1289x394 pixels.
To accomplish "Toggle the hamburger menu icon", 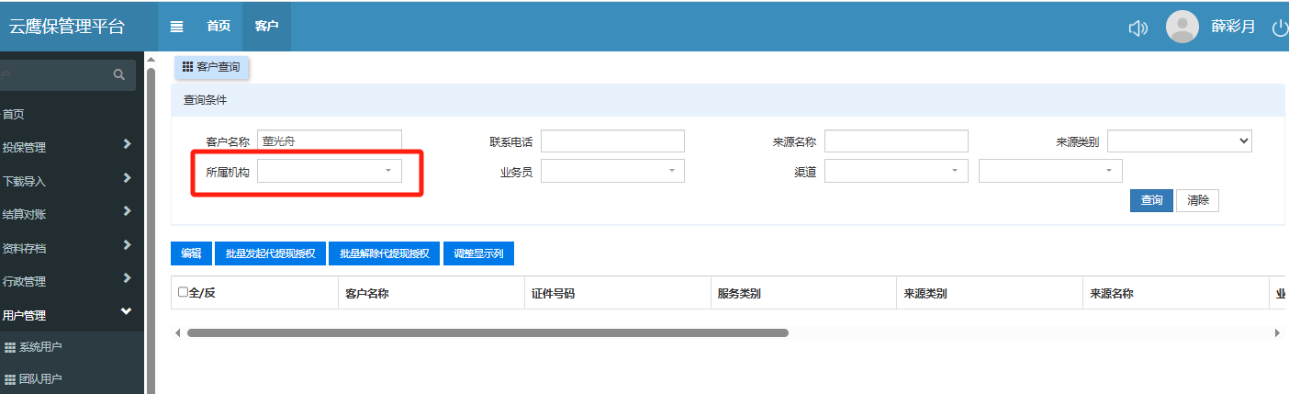I will coord(176,27).
